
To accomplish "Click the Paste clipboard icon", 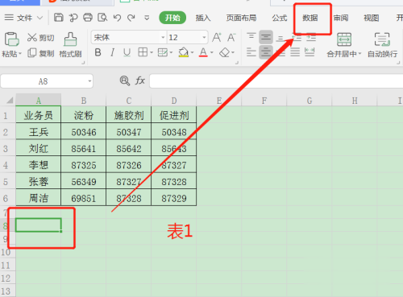I will click(x=11, y=39).
